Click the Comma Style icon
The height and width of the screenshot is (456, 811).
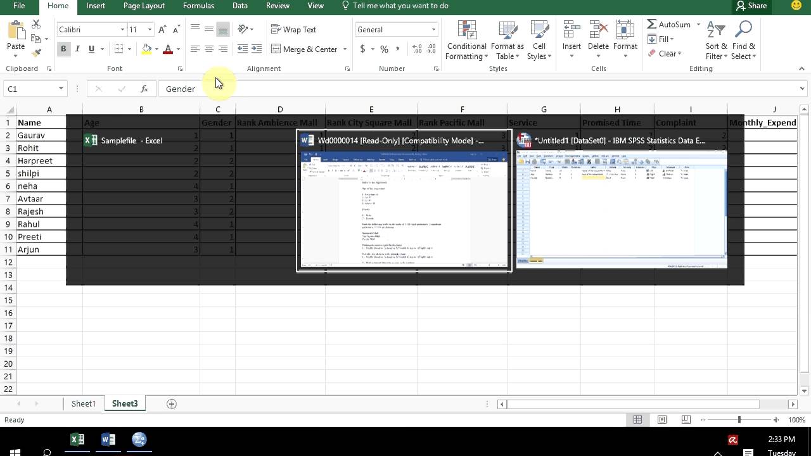[398, 49]
